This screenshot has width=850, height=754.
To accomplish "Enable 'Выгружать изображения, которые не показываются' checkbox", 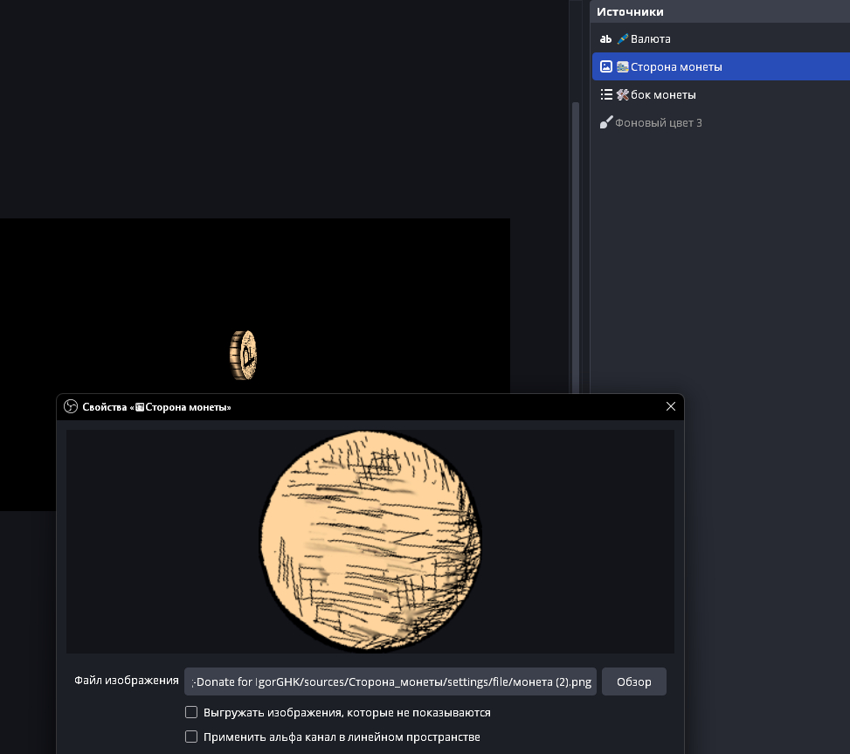I will pos(191,713).
